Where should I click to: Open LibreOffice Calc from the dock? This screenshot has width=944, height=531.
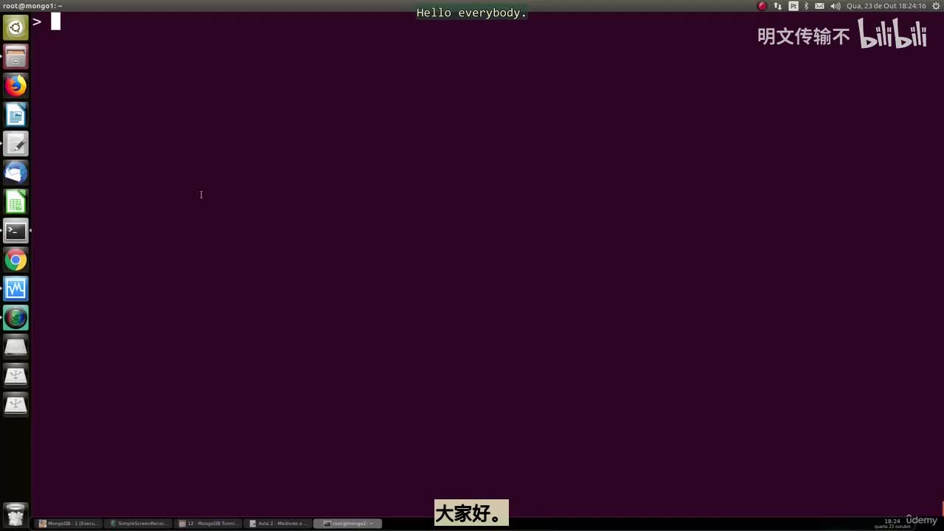[x=15, y=202]
